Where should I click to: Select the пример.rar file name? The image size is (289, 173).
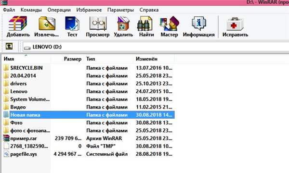[24, 138]
